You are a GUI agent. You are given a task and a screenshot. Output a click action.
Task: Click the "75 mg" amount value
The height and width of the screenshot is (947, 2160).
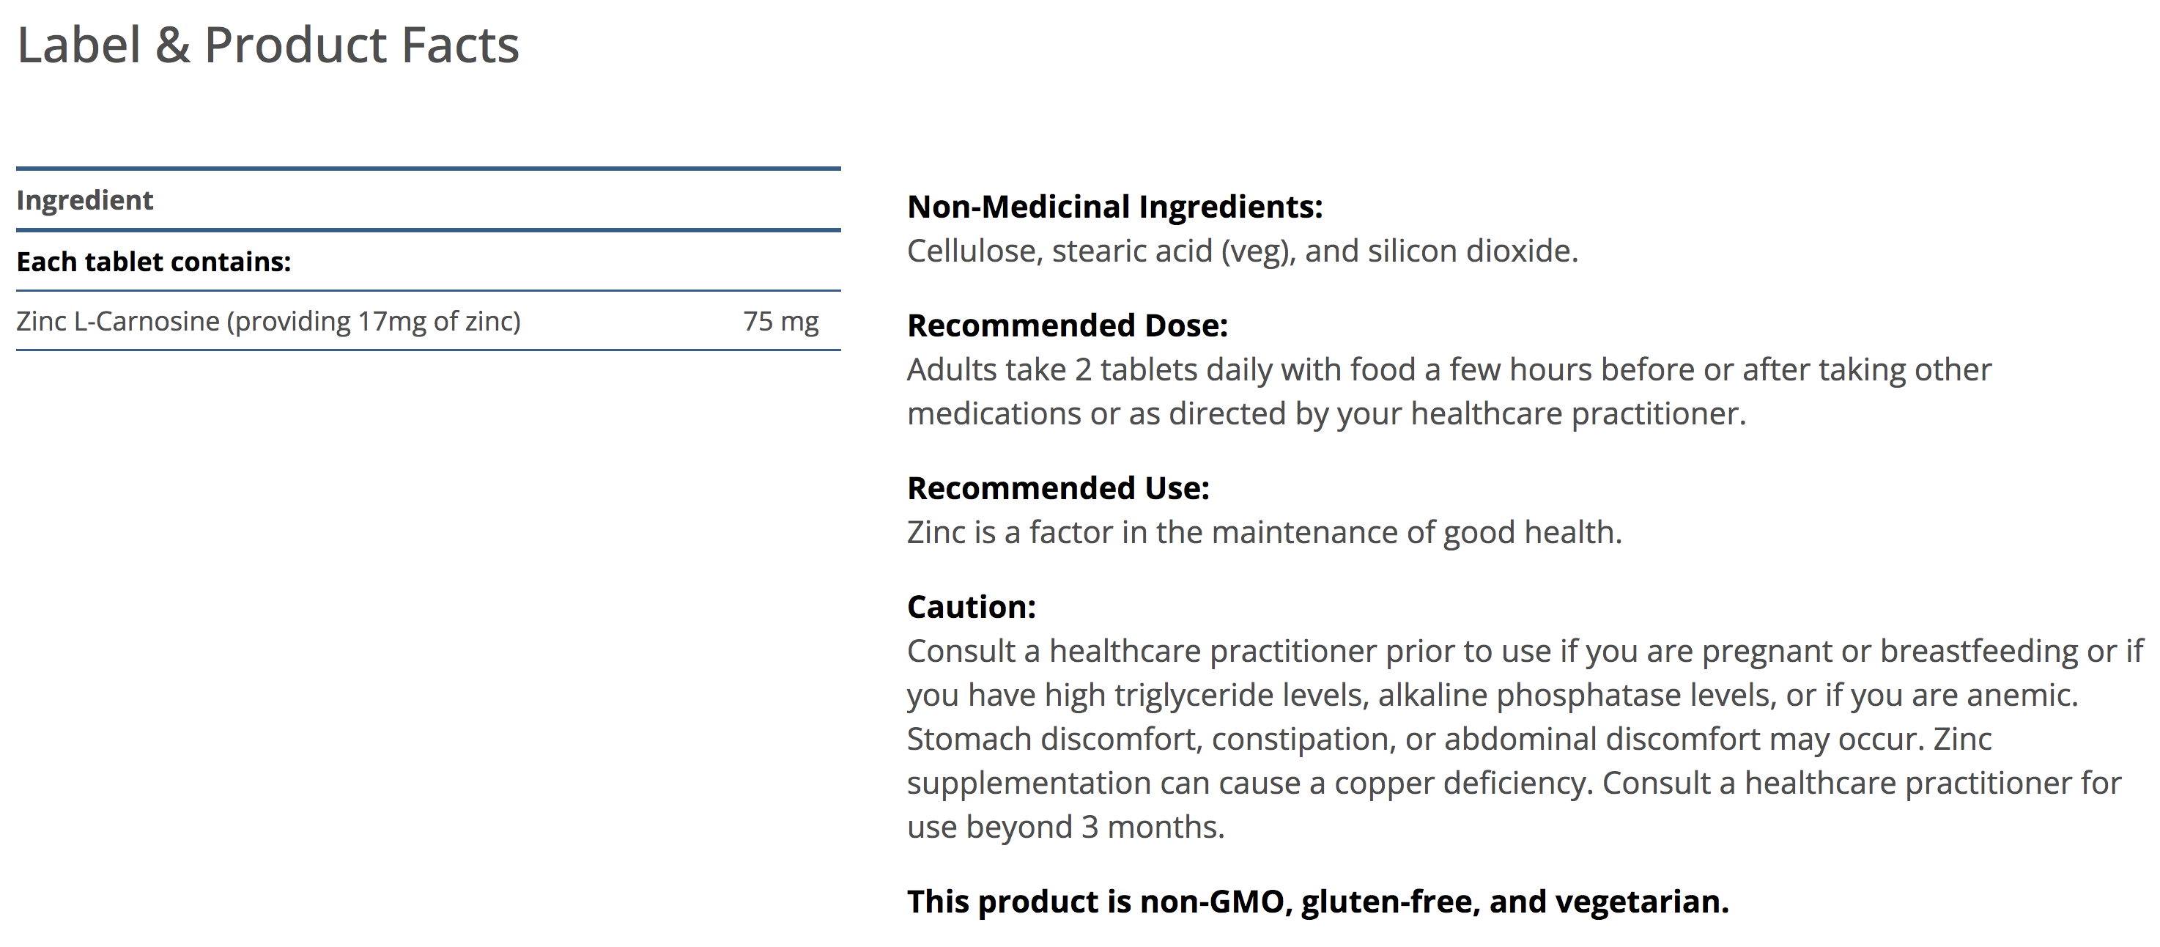[x=780, y=321]
